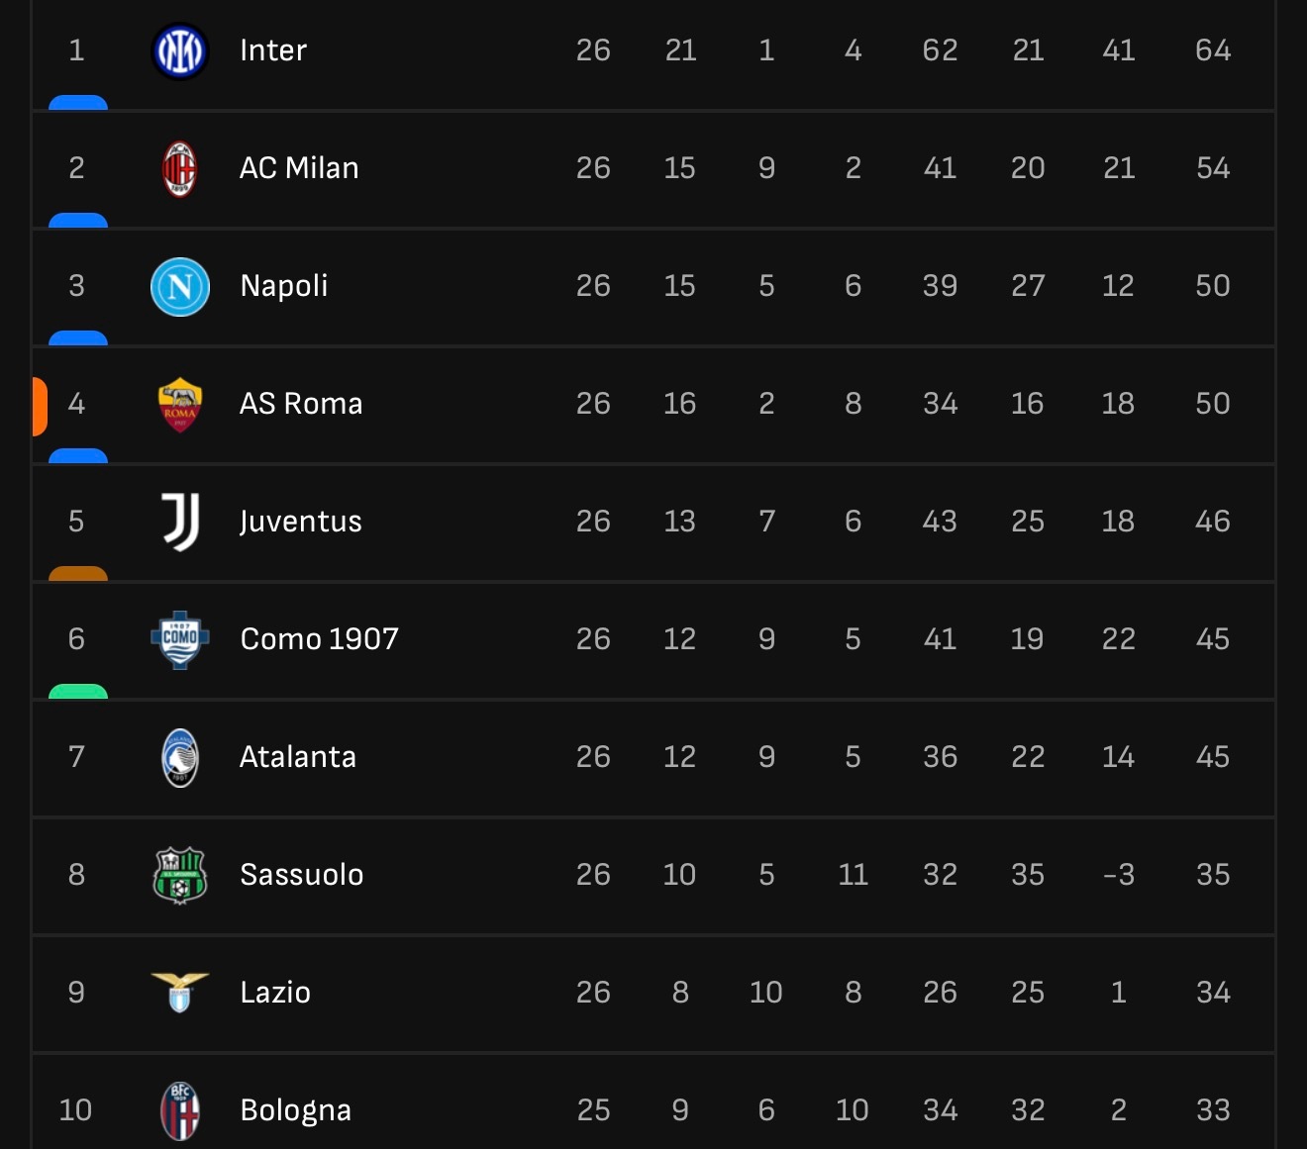Click the AS Roma club crest

(x=180, y=404)
